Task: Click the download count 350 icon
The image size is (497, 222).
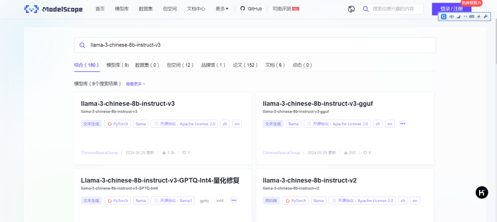Action: (346, 153)
